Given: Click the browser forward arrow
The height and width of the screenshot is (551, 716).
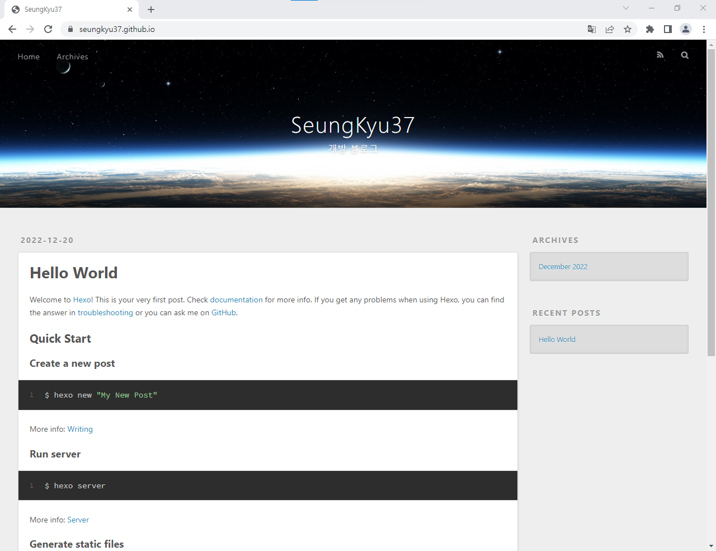Looking at the screenshot, I should [30, 29].
